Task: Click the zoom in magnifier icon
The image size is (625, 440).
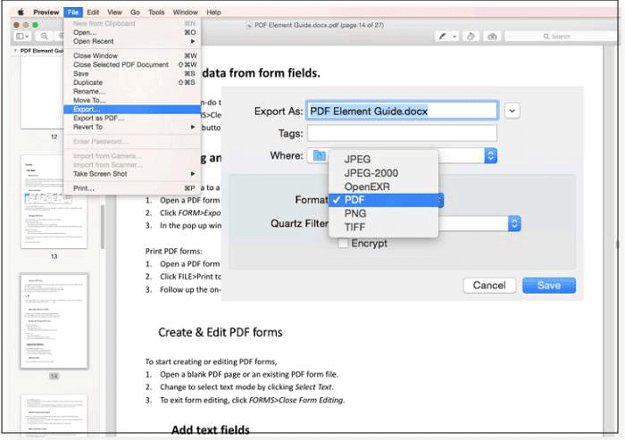Action: click(x=57, y=37)
